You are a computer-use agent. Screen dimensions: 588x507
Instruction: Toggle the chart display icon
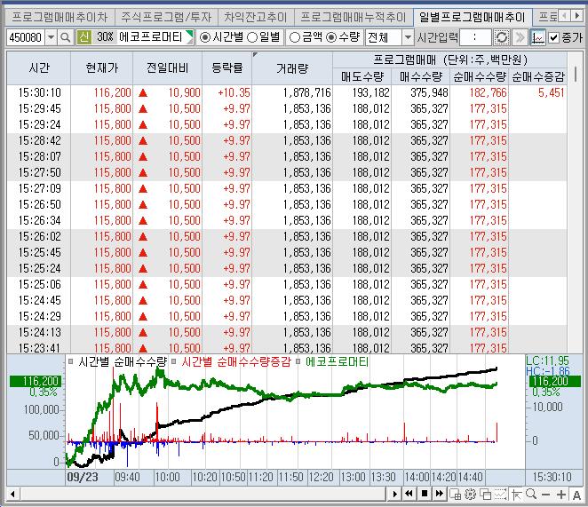(x=537, y=37)
